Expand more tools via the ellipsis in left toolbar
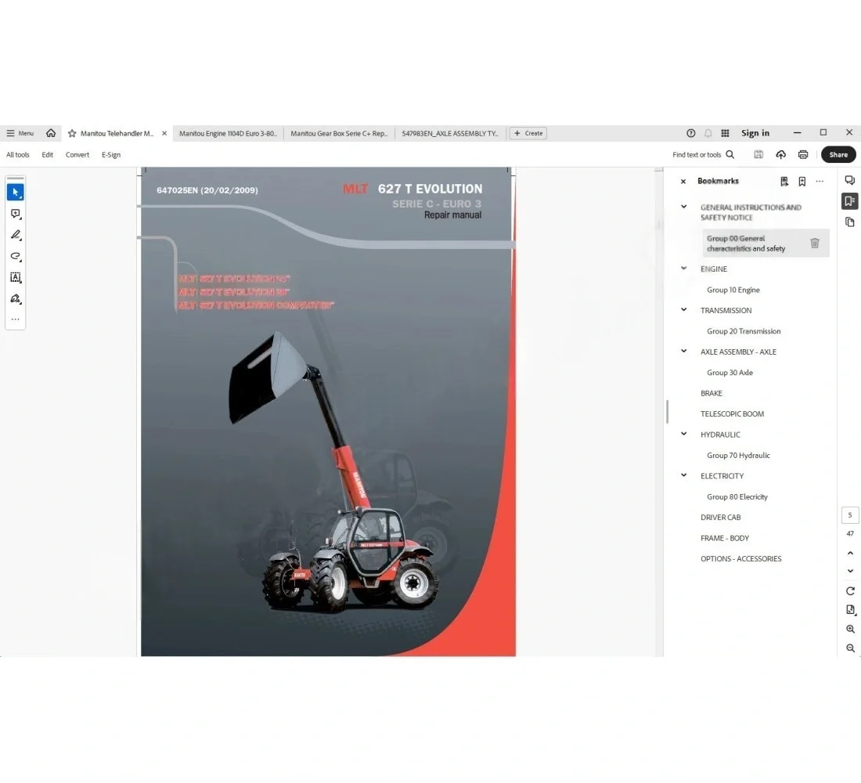Viewport: 861px width, 783px height. click(16, 319)
